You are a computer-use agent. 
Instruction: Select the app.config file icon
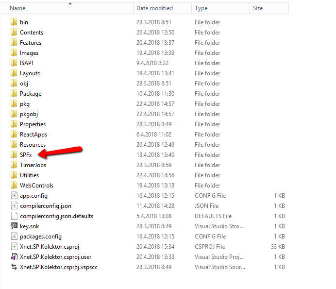tap(14, 196)
